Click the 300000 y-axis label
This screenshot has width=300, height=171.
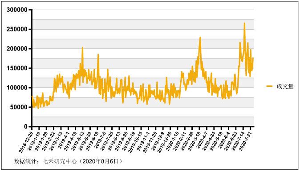click(17, 10)
